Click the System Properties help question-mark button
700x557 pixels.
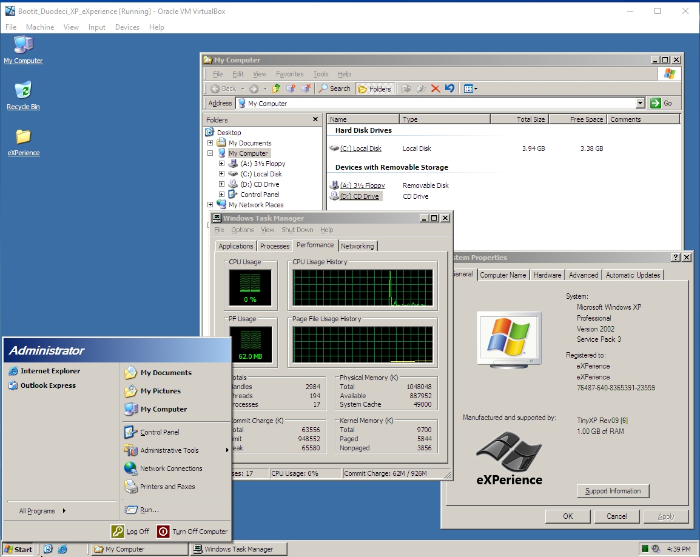point(676,258)
